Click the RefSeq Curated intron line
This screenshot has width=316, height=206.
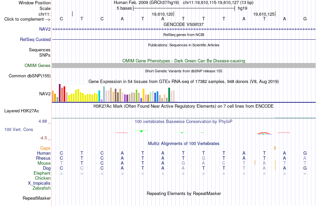pos(184,40)
